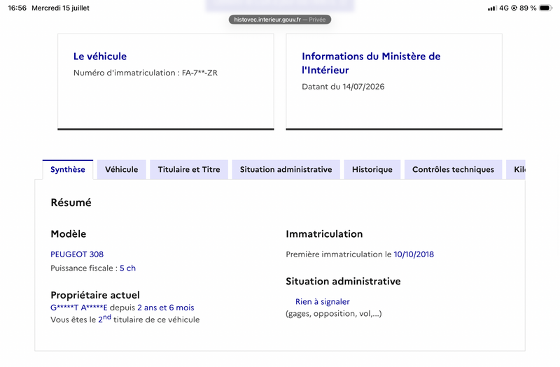Click the 2nd titulaire de ce véhicule line
Viewport: 560px width, 367px height.
click(x=125, y=319)
